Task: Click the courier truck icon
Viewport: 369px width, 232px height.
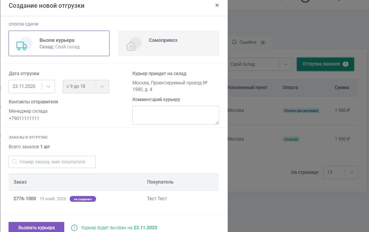Action: pos(22,46)
